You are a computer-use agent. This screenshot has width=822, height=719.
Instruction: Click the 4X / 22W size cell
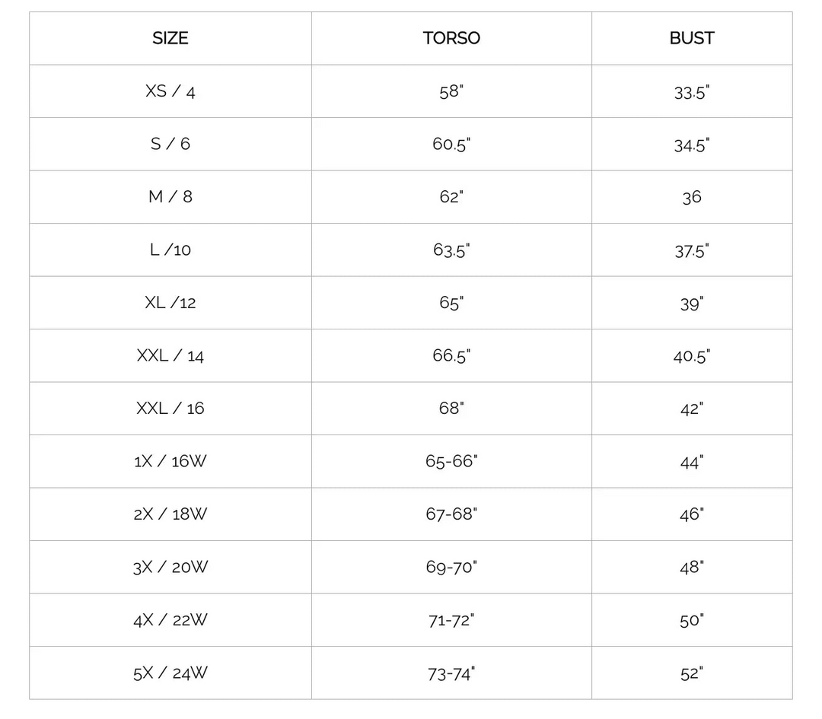(170, 620)
